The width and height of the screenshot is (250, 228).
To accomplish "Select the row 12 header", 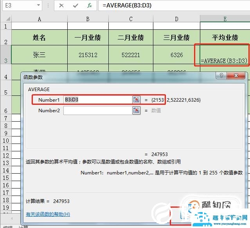I will [6, 155].
